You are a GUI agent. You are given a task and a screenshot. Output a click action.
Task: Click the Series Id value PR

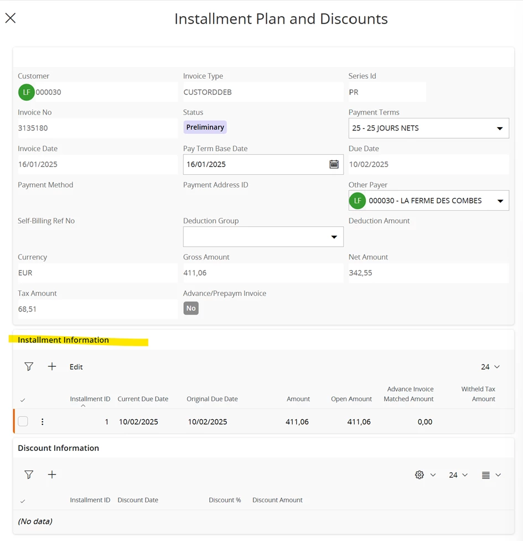tap(354, 92)
